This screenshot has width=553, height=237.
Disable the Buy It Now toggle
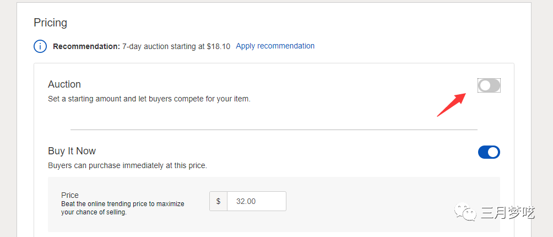click(489, 152)
